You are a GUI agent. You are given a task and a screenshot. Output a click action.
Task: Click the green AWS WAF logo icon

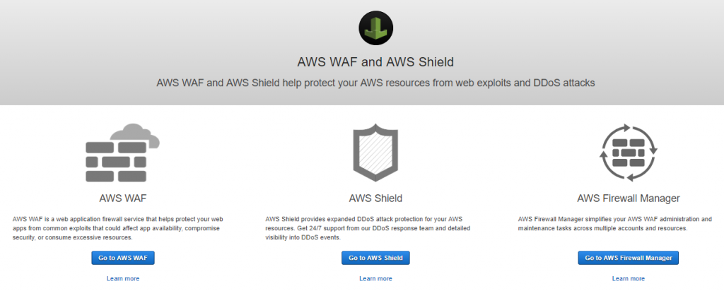tap(375, 29)
